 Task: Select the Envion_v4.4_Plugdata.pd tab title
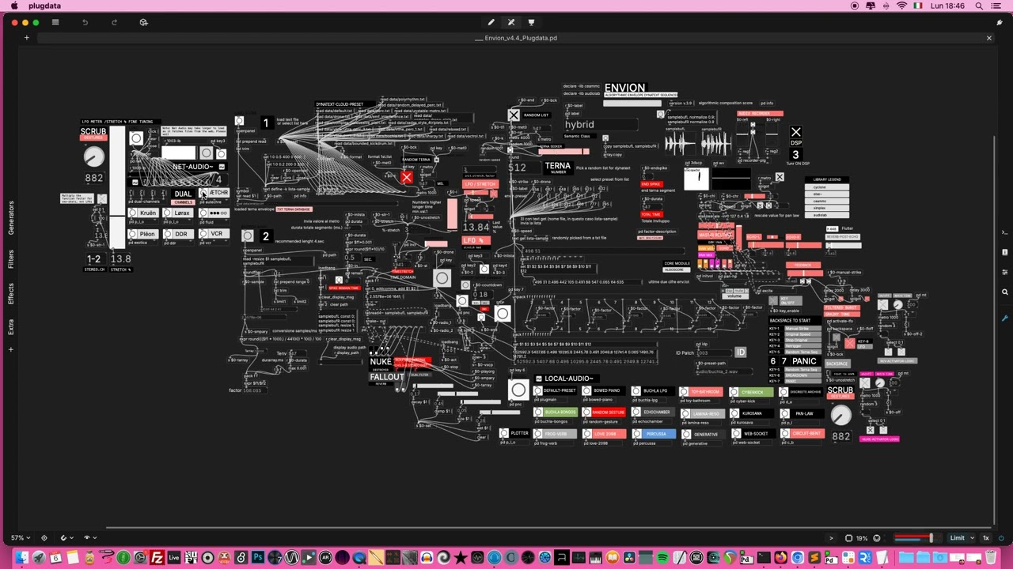tap(517, 38)
